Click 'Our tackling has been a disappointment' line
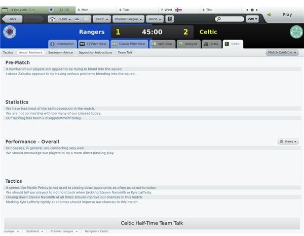Viewport: 304px width, 236px height. [152, 118]
